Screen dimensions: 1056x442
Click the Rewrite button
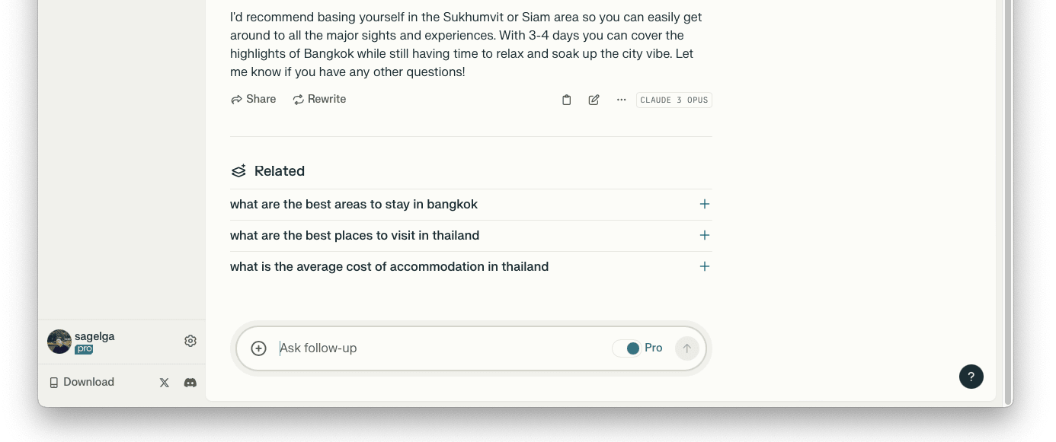(319, 99)
